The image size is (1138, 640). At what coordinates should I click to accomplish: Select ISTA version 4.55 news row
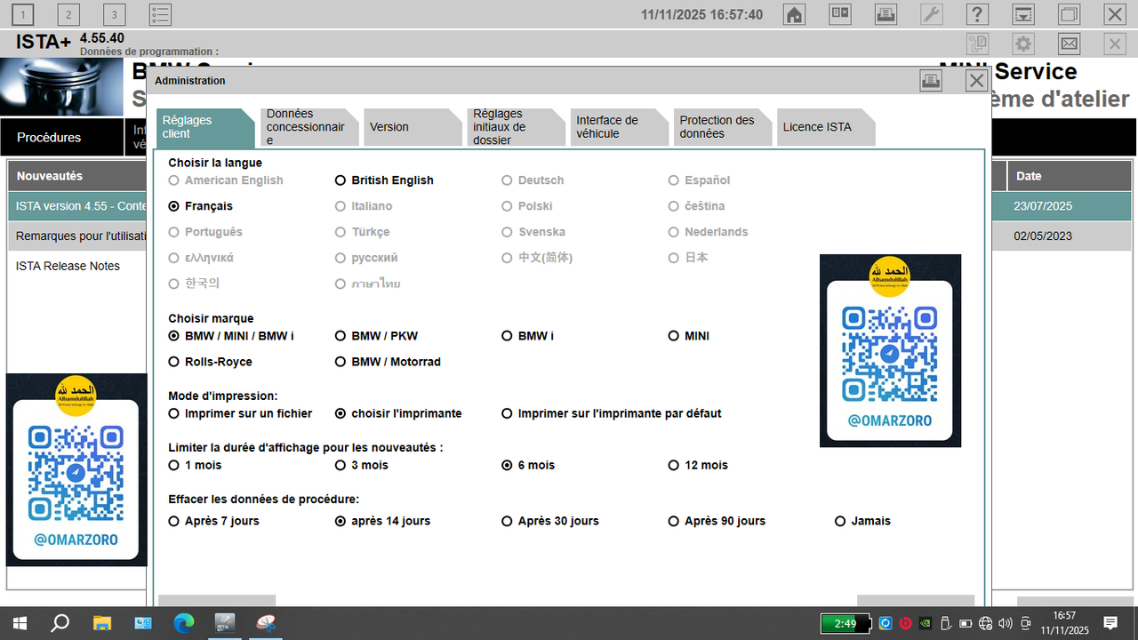[77, 206]
